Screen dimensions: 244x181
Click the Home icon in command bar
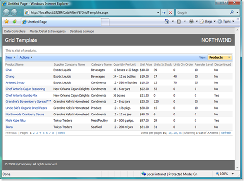[x=167, y=21]
